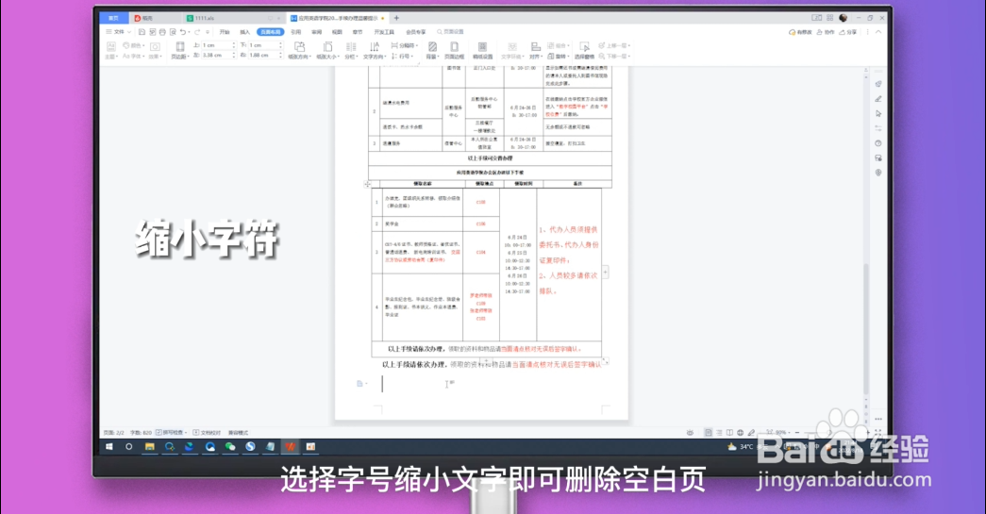This screenshot has width=986, height=514.
Task: Toggle 拼写检查 (Spell Check) in status bar
Action: click(x=171, y=432)
